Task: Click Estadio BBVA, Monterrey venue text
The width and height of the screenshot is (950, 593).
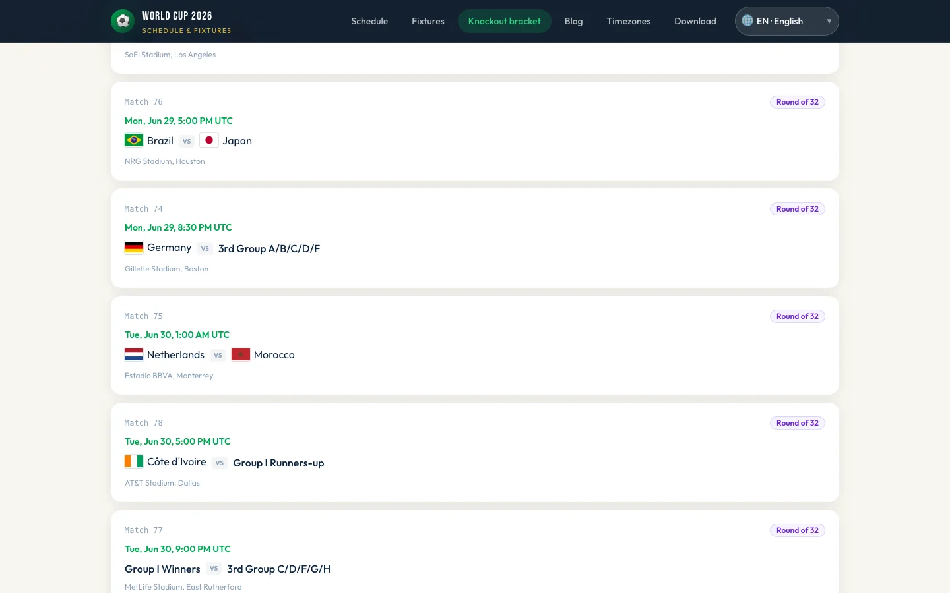Action: tap(169, 376)
